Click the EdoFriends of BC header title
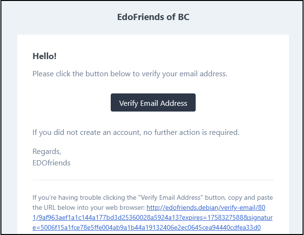 pyautogui.click(x=153, y=17)
